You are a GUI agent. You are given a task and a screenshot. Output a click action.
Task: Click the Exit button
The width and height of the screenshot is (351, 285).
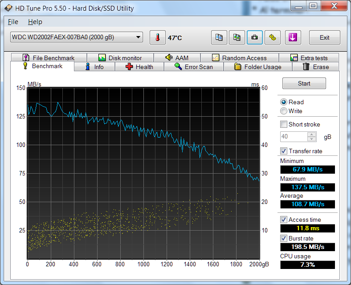(x=325, y=37)
